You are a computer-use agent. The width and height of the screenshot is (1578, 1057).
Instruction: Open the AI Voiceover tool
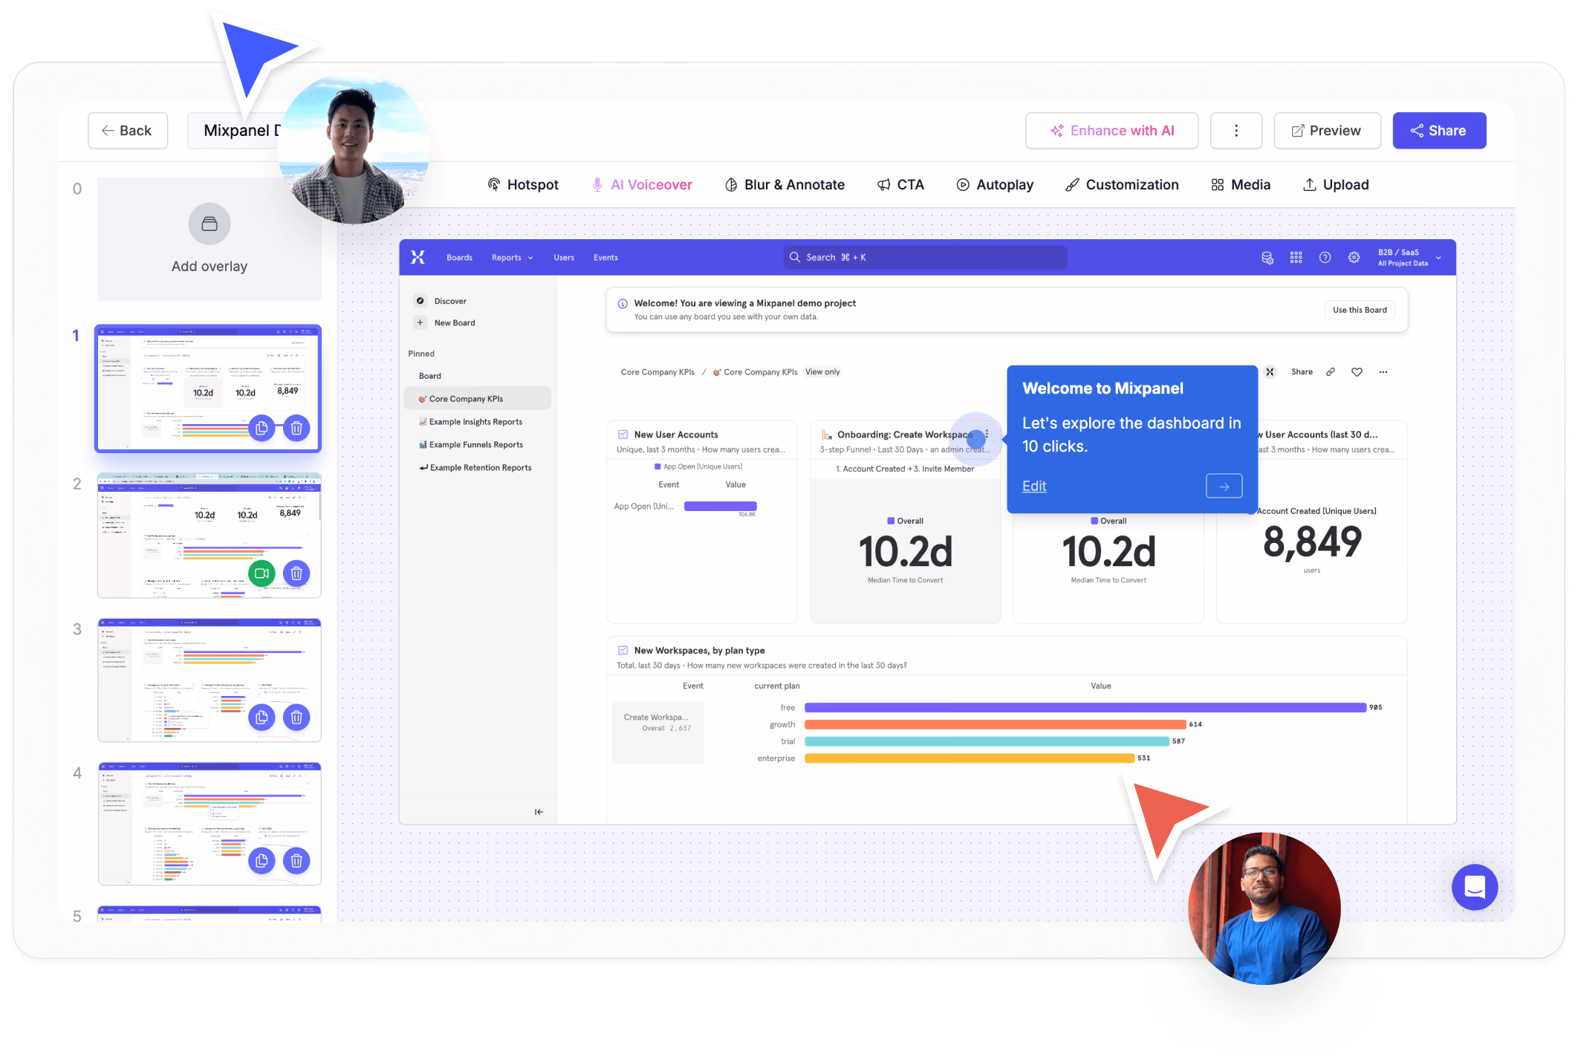pos(642,184)
